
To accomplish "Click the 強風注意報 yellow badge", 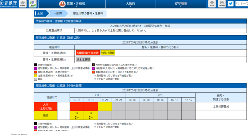I will pos(108,53).
